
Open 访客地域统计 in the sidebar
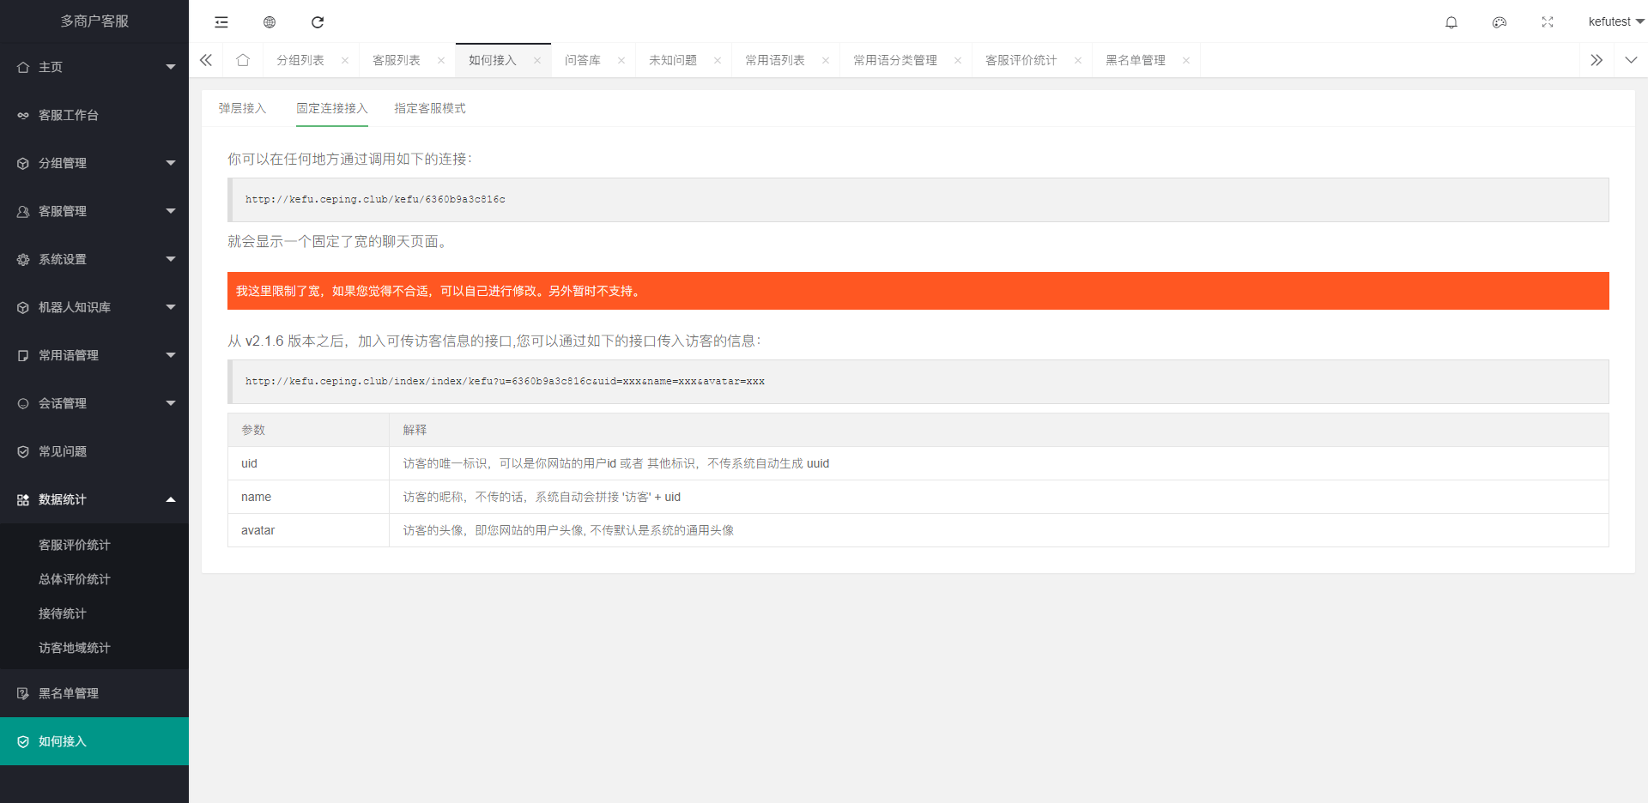tap(75, 648)
